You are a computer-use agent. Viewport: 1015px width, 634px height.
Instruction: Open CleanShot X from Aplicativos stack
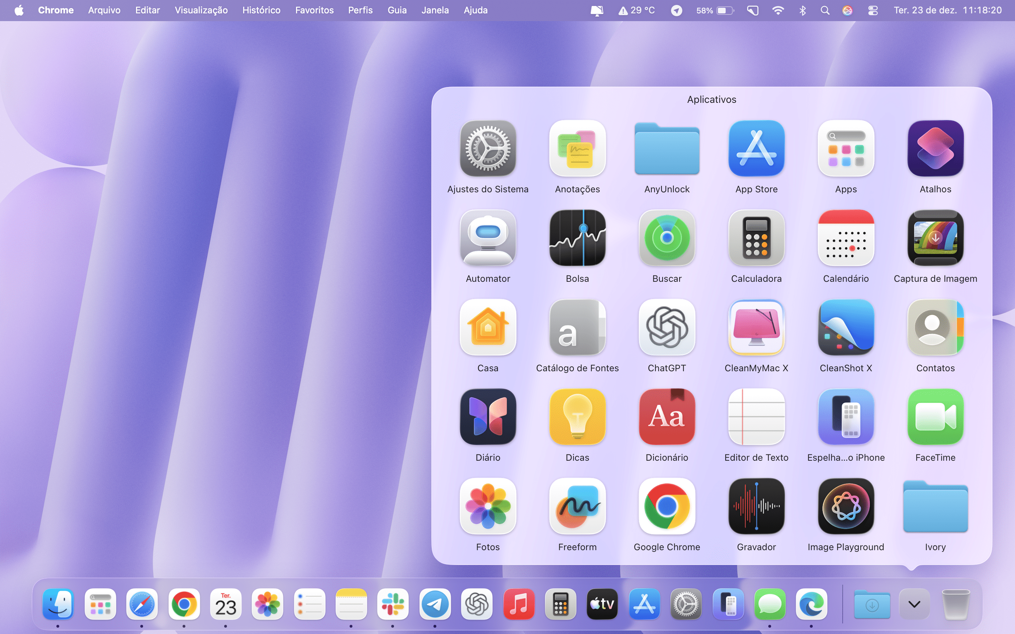tap(845, 327)
